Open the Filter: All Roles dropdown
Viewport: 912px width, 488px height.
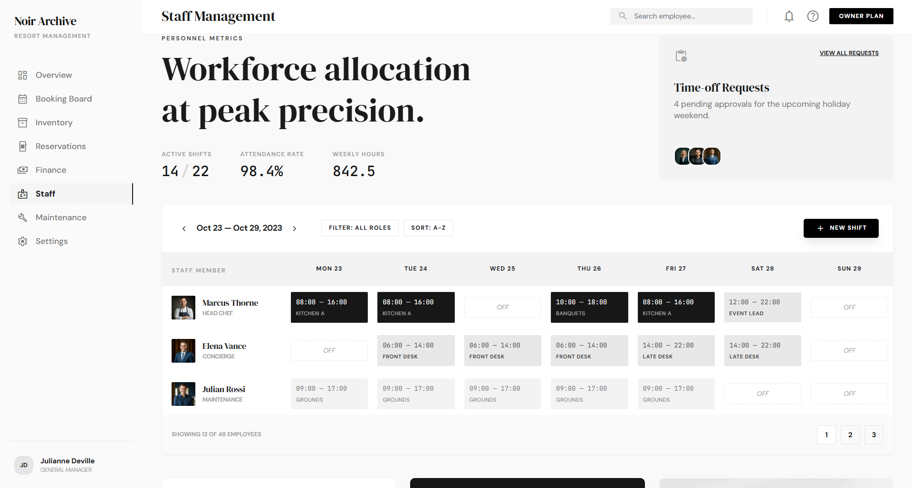pos(360,228)
